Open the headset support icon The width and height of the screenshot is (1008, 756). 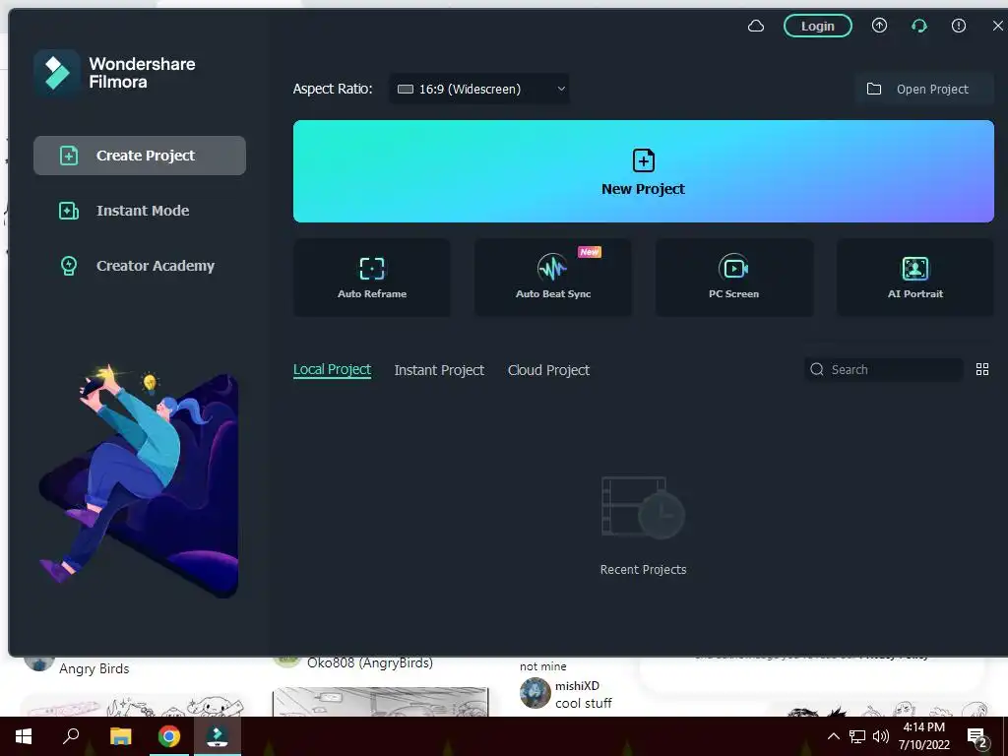(919, 26)
